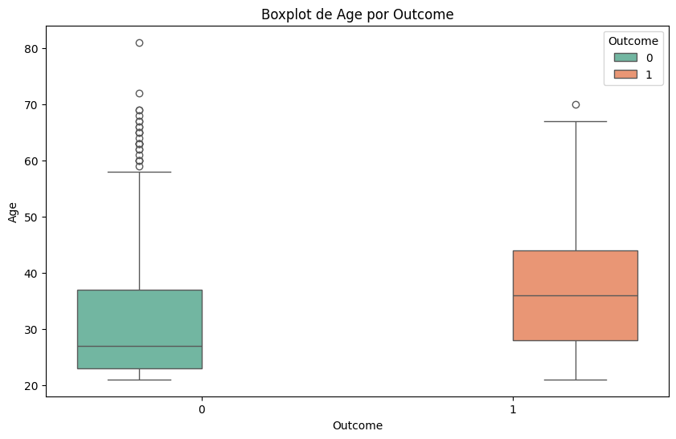Select the median line of the green box
676x439 pixels.
click(139, 346)
